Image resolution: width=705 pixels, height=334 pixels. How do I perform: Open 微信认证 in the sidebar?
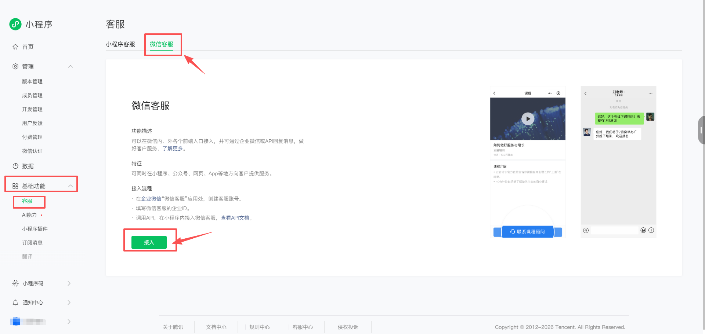coord(32,151)
